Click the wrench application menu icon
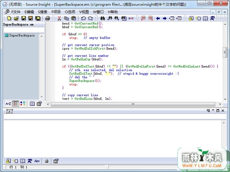This screenshot has width=230, height=172. (x=7, y=12)
